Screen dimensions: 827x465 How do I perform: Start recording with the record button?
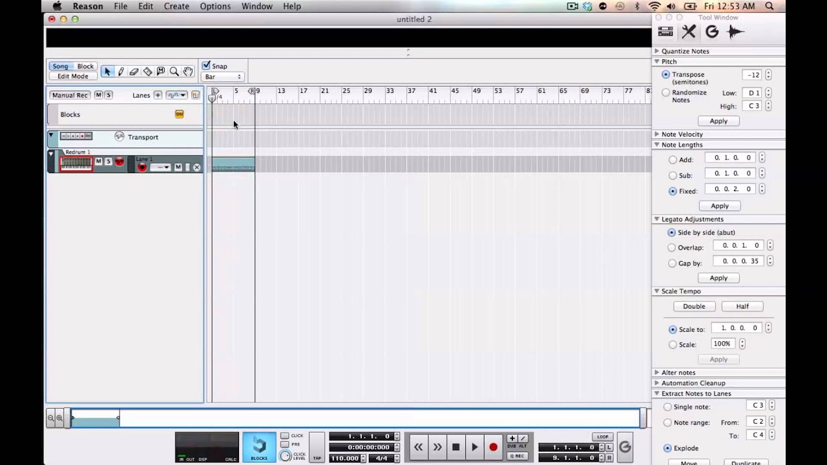(493, 447)
